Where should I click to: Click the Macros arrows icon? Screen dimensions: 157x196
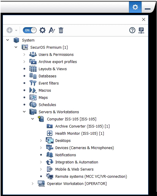tap(33, 90)
